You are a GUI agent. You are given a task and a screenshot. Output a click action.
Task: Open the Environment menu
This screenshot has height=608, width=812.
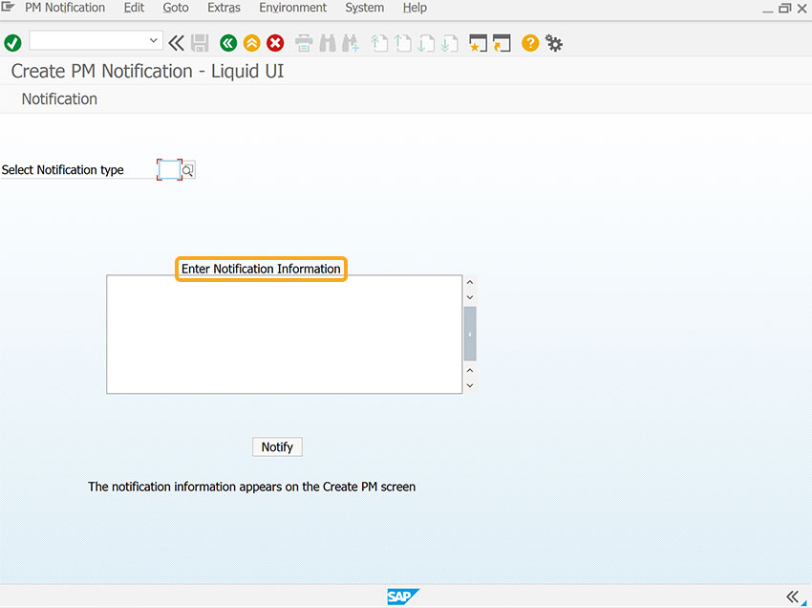click(x=292, y=8)
